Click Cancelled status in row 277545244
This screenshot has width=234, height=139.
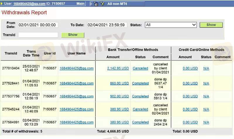tap(140, 109)
